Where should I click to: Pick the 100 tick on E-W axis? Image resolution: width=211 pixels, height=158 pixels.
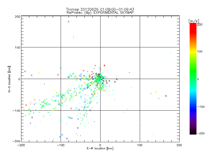click(x=140, y=145)
